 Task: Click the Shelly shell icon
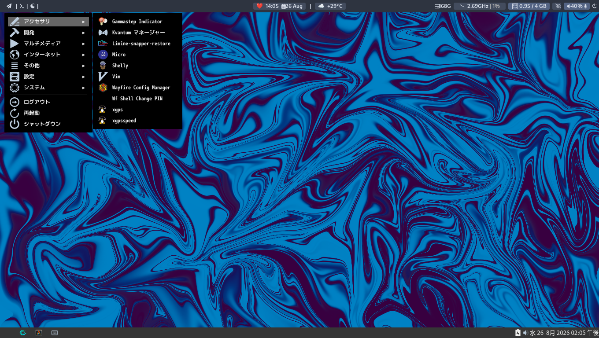(x=103, y=66)
